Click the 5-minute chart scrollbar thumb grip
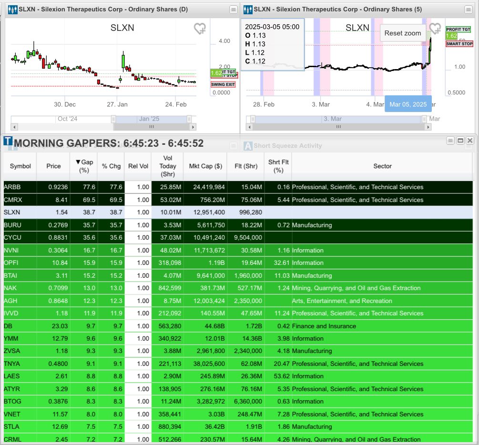This screenshot has height=445, width=479. pyautogui.click(x=338, y=127)
